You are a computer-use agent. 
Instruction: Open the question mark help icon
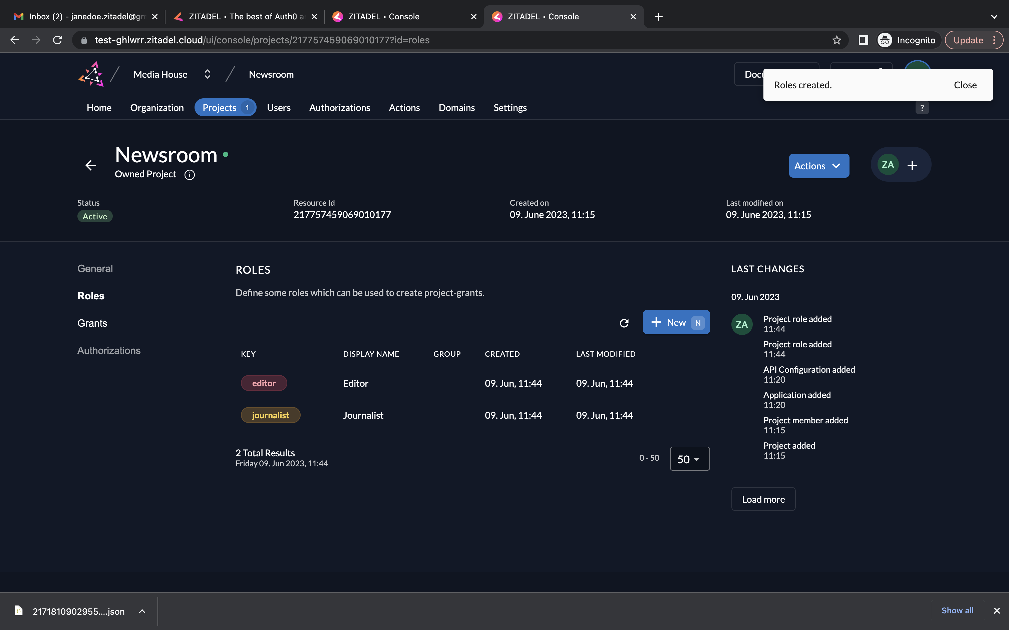pyautogui.click(x=922, y=108)
